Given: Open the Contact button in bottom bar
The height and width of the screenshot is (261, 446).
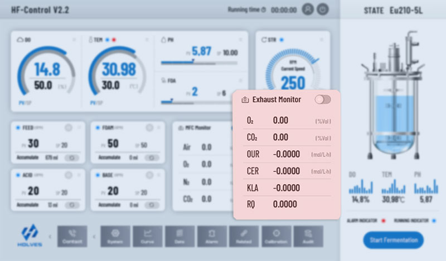Looking at the screenshot, I should tap(72, 237).
